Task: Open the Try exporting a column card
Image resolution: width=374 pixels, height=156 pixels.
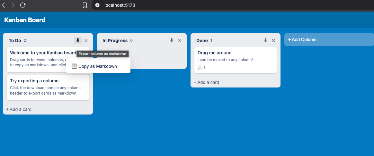Action: (x=48, y=87)
